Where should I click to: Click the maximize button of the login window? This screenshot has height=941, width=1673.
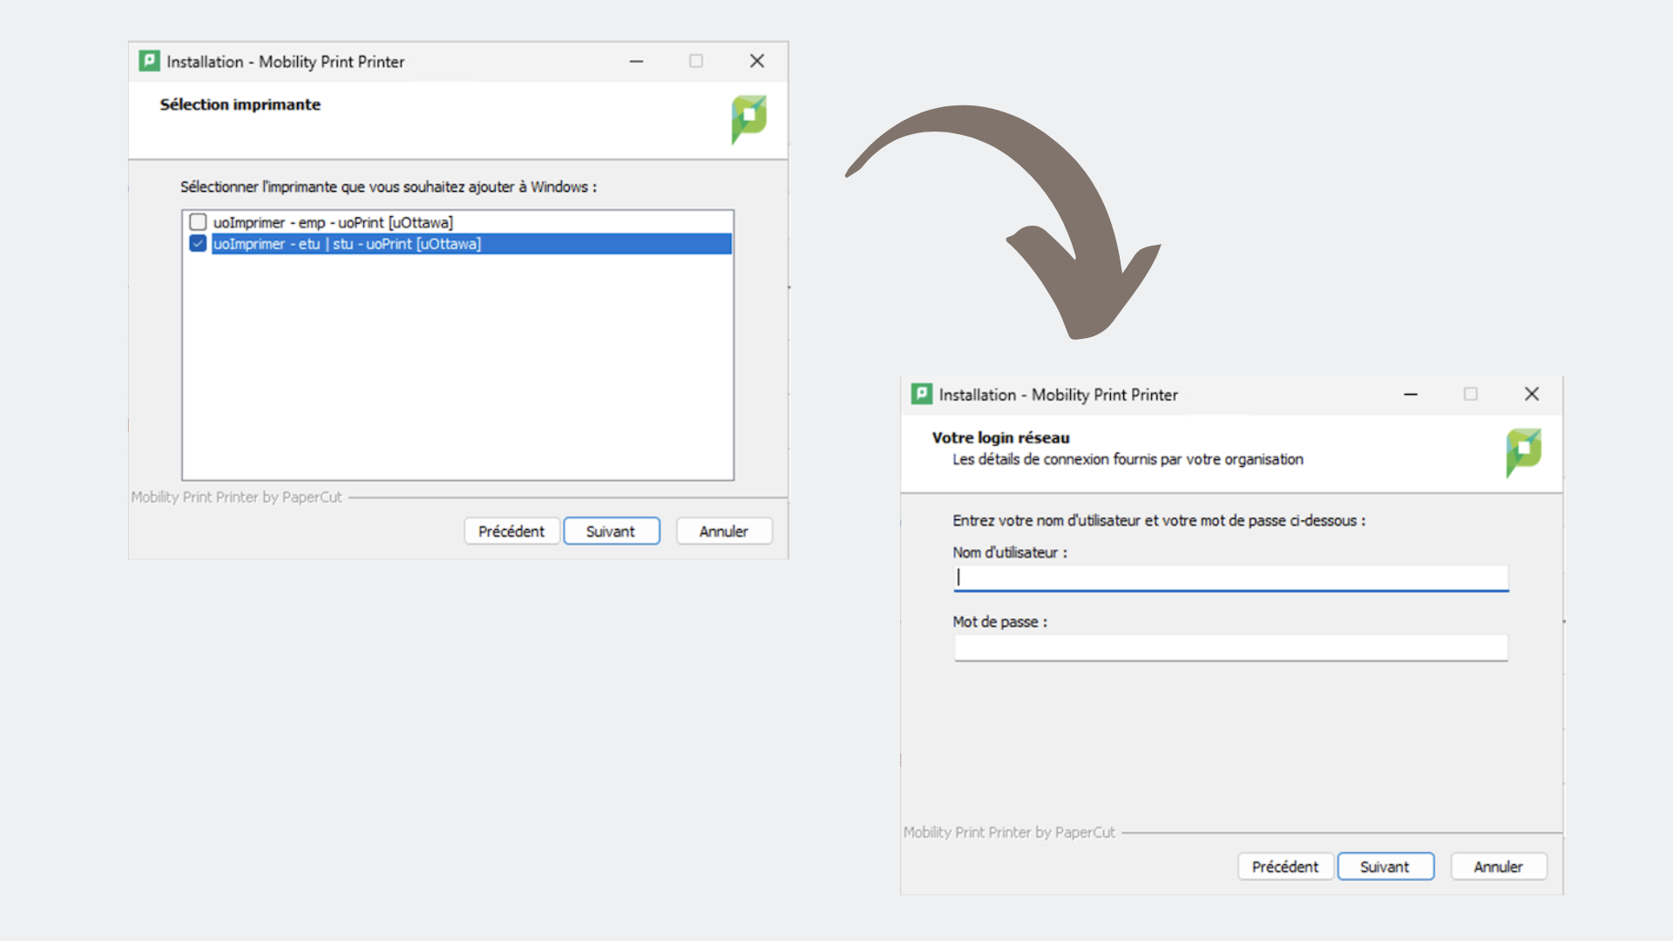(1471, 394)
